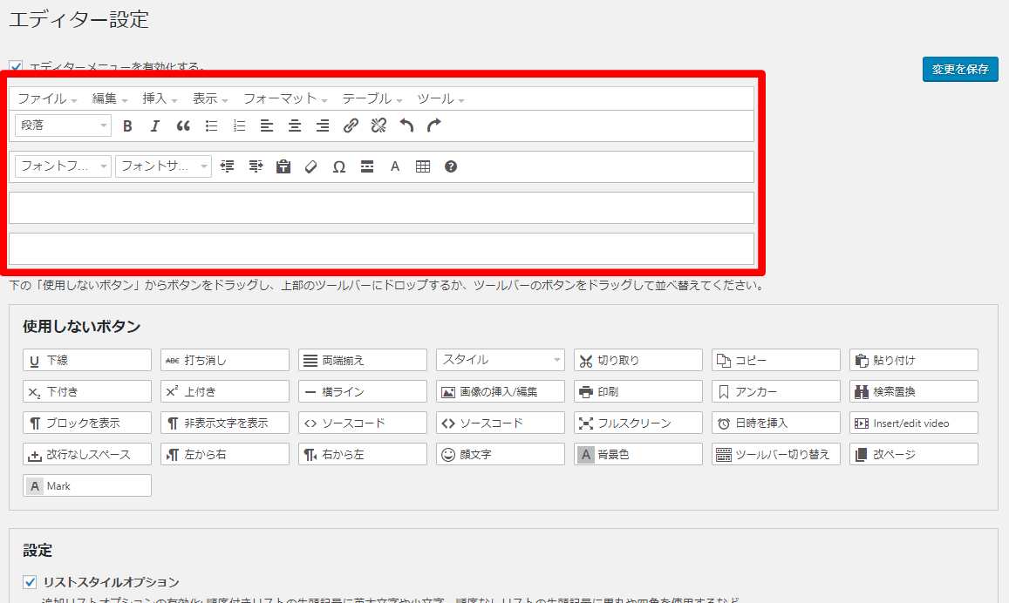Select the blockquote icon in toolbar
The height and width of the screenshot is (603, 1009).
[x=183, y=125]
